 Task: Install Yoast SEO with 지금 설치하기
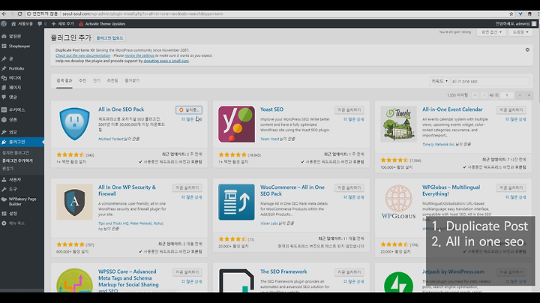click(x=349, y=109)
